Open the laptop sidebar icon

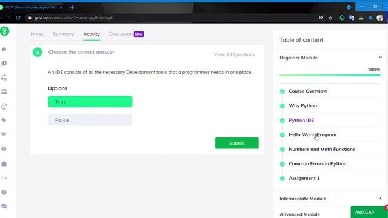pyautogui.click(x=4, y=91)
